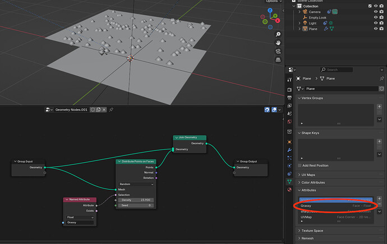Toggle fake user for Geometry Nodes.001
This screenshot has width=387, height=244.
[93, 109]
